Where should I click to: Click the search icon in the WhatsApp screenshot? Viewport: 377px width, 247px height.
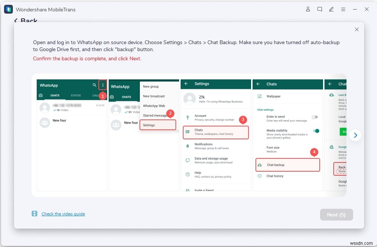coord(94,85)
